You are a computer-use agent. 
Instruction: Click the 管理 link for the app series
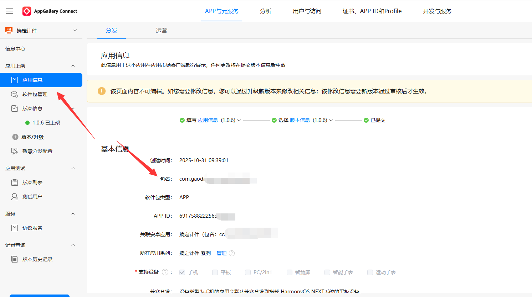(x=221, y=253)
